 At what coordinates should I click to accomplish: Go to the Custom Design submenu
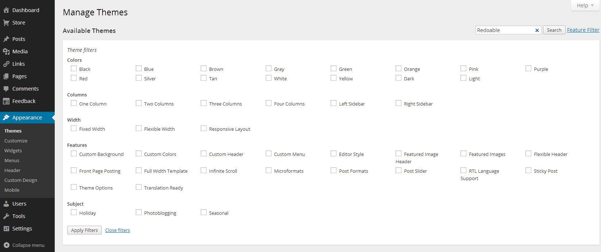click(21, 180)
